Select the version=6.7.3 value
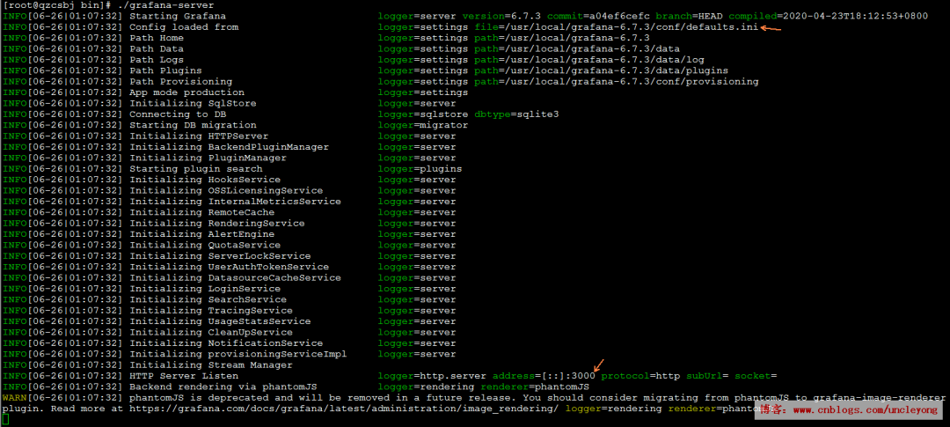This screenshot has height=427, width=950. pos(501,16)
